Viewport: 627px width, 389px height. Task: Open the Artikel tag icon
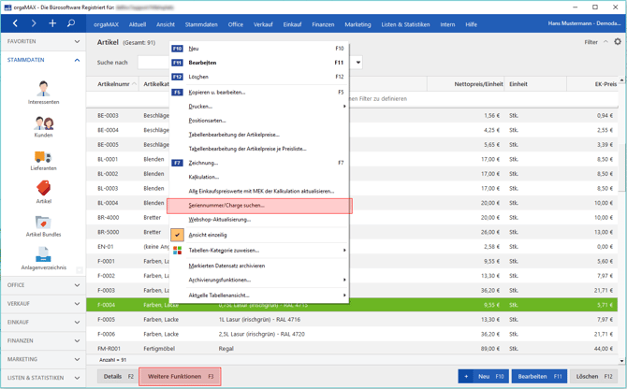(x=44, y=192)
